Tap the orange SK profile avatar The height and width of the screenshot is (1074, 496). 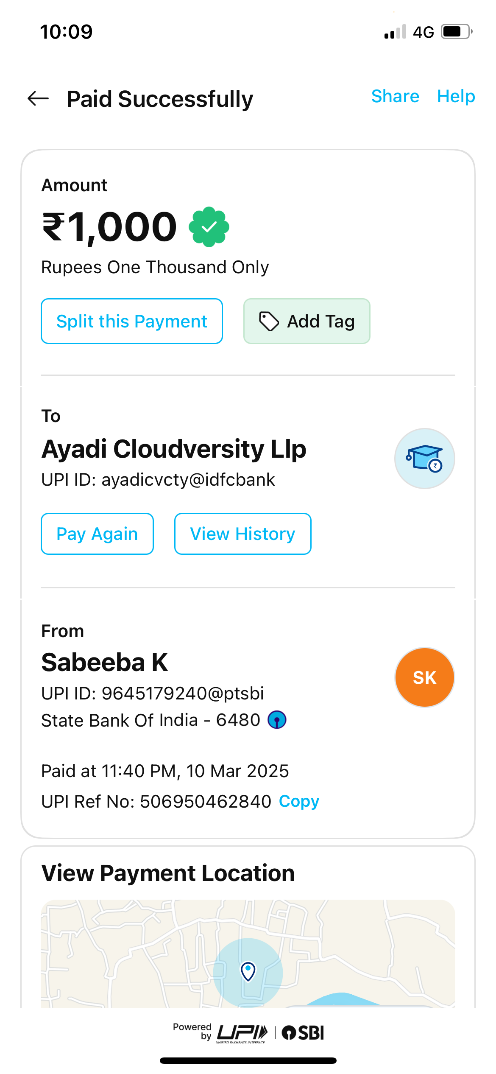(424, 677)
